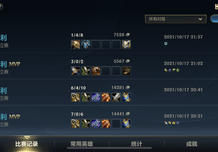Click the red spear item icon in the 6/4/10 match
Screen dimensions: 218x152
(x=106, y=97)
